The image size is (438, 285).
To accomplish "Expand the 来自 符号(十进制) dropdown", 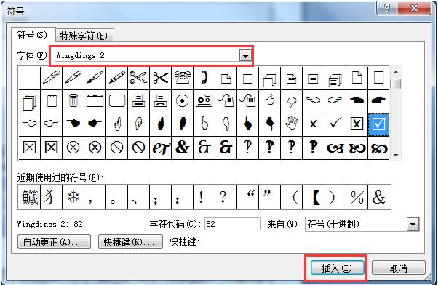I will click(x=413, y=225).
